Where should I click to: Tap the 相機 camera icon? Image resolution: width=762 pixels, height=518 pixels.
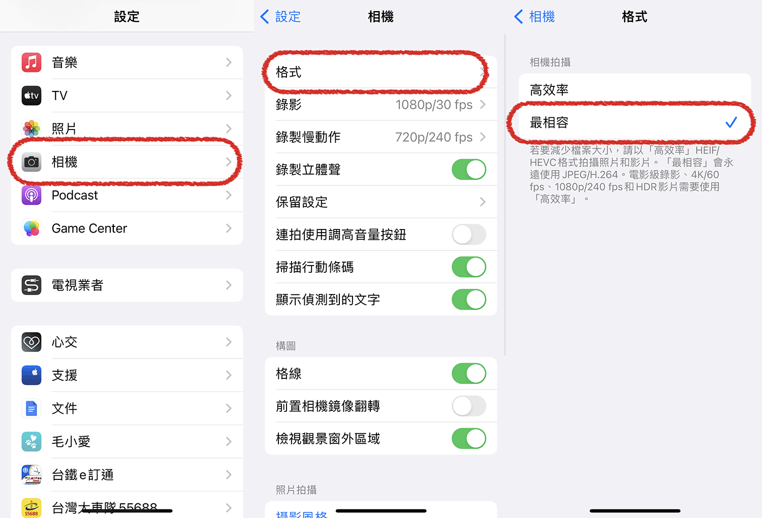coord(31,162)
